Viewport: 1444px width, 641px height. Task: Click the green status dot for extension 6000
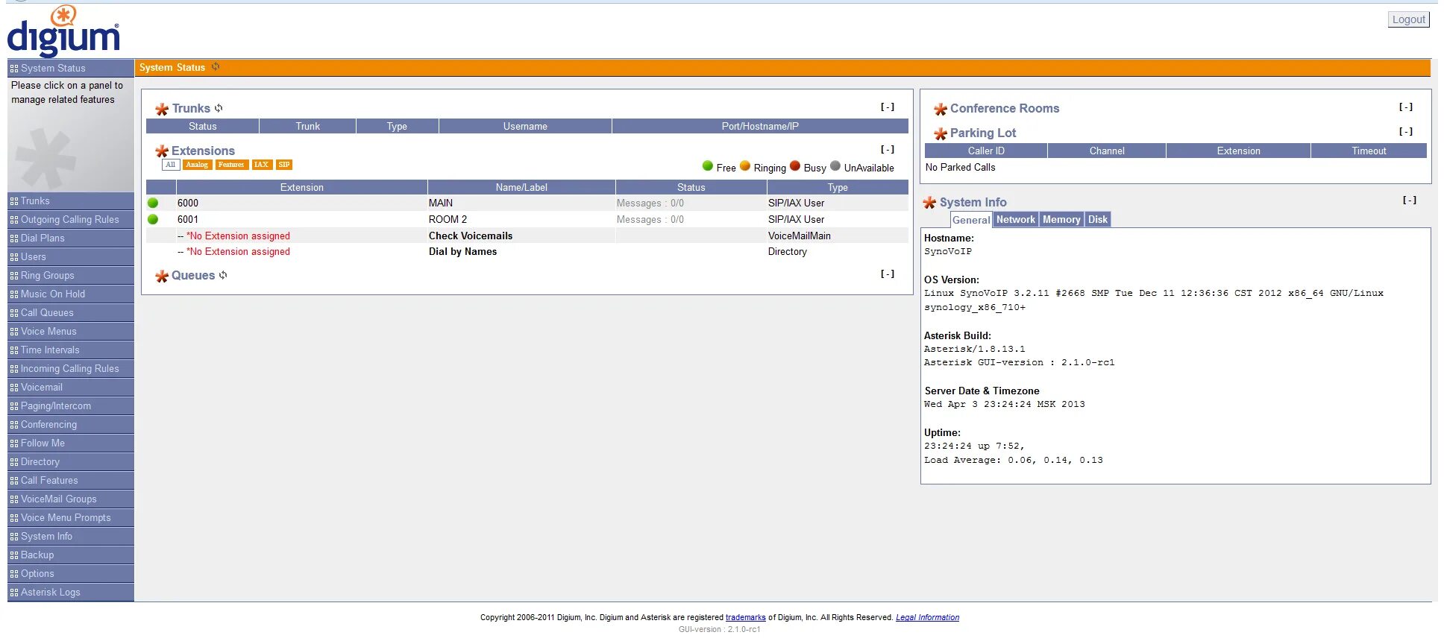153,203
